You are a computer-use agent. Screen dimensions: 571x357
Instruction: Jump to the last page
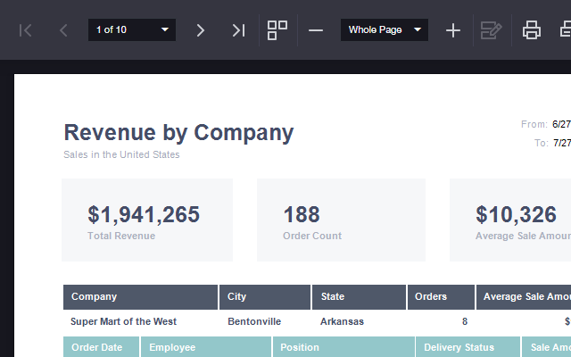[238, 30]
